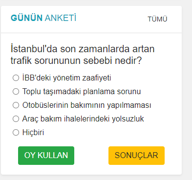Choose the Toplu taşımadaki planlama sorunu radio button
The width and height of the screenshot is (192, 180).
pos(16,91)
